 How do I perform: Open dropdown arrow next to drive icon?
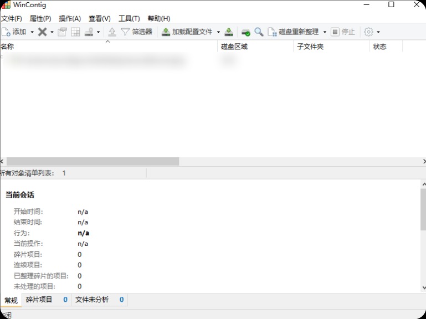tap(99, 32)
